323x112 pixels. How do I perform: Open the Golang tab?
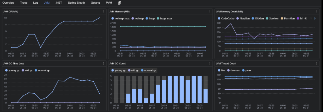point(95,3)
